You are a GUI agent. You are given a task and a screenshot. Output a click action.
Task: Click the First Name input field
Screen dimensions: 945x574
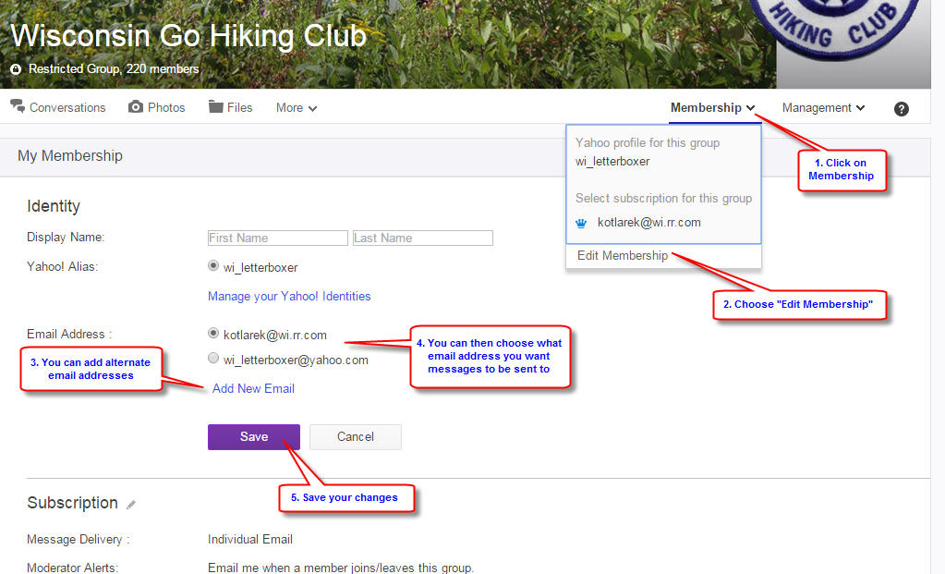pyautogui.click(x=278, y=238)
